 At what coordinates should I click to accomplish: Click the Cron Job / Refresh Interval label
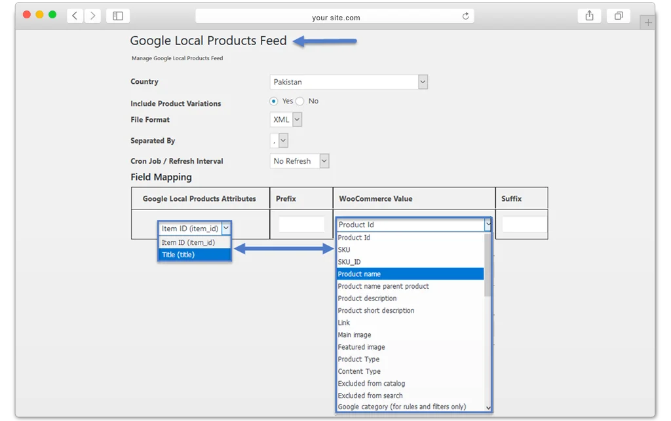click(x=177, y=161)
